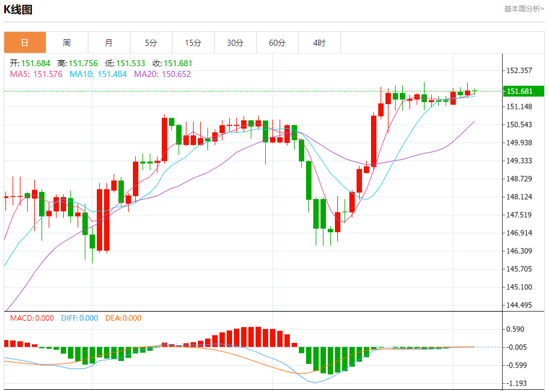Switch to the 周 weekly tab
This screenshot has height=391, width=549.
tap(67, 43)
